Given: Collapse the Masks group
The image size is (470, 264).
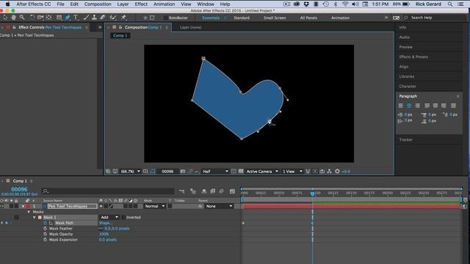Looking at the screenshot, I should pyautogui.click(x=29, y=212).
